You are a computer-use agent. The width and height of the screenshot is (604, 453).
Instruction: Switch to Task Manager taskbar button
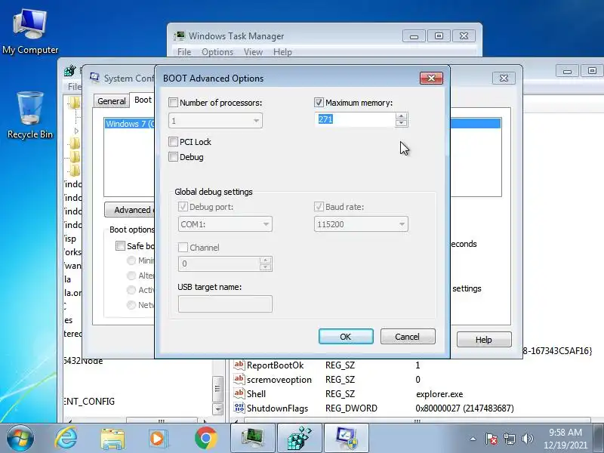(x=253, y=439)
